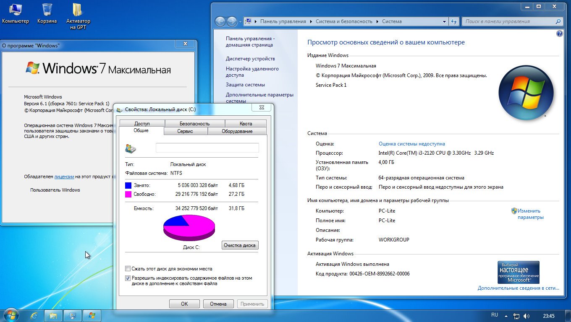This screenshot has height=322, width=571.
Task: Open the network tray icon
Action: pyautogui.click(x=517, y=316)
